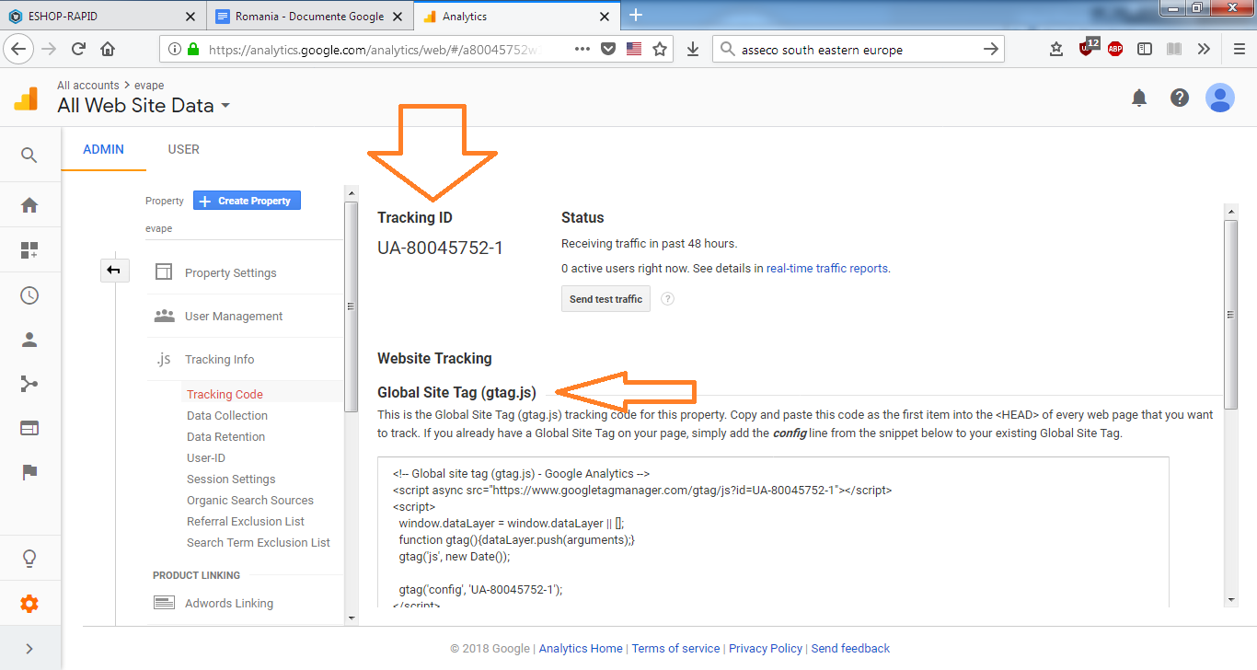Open the account avatar menu
Screen dimensions: 1257x670
pos(1220,98)
